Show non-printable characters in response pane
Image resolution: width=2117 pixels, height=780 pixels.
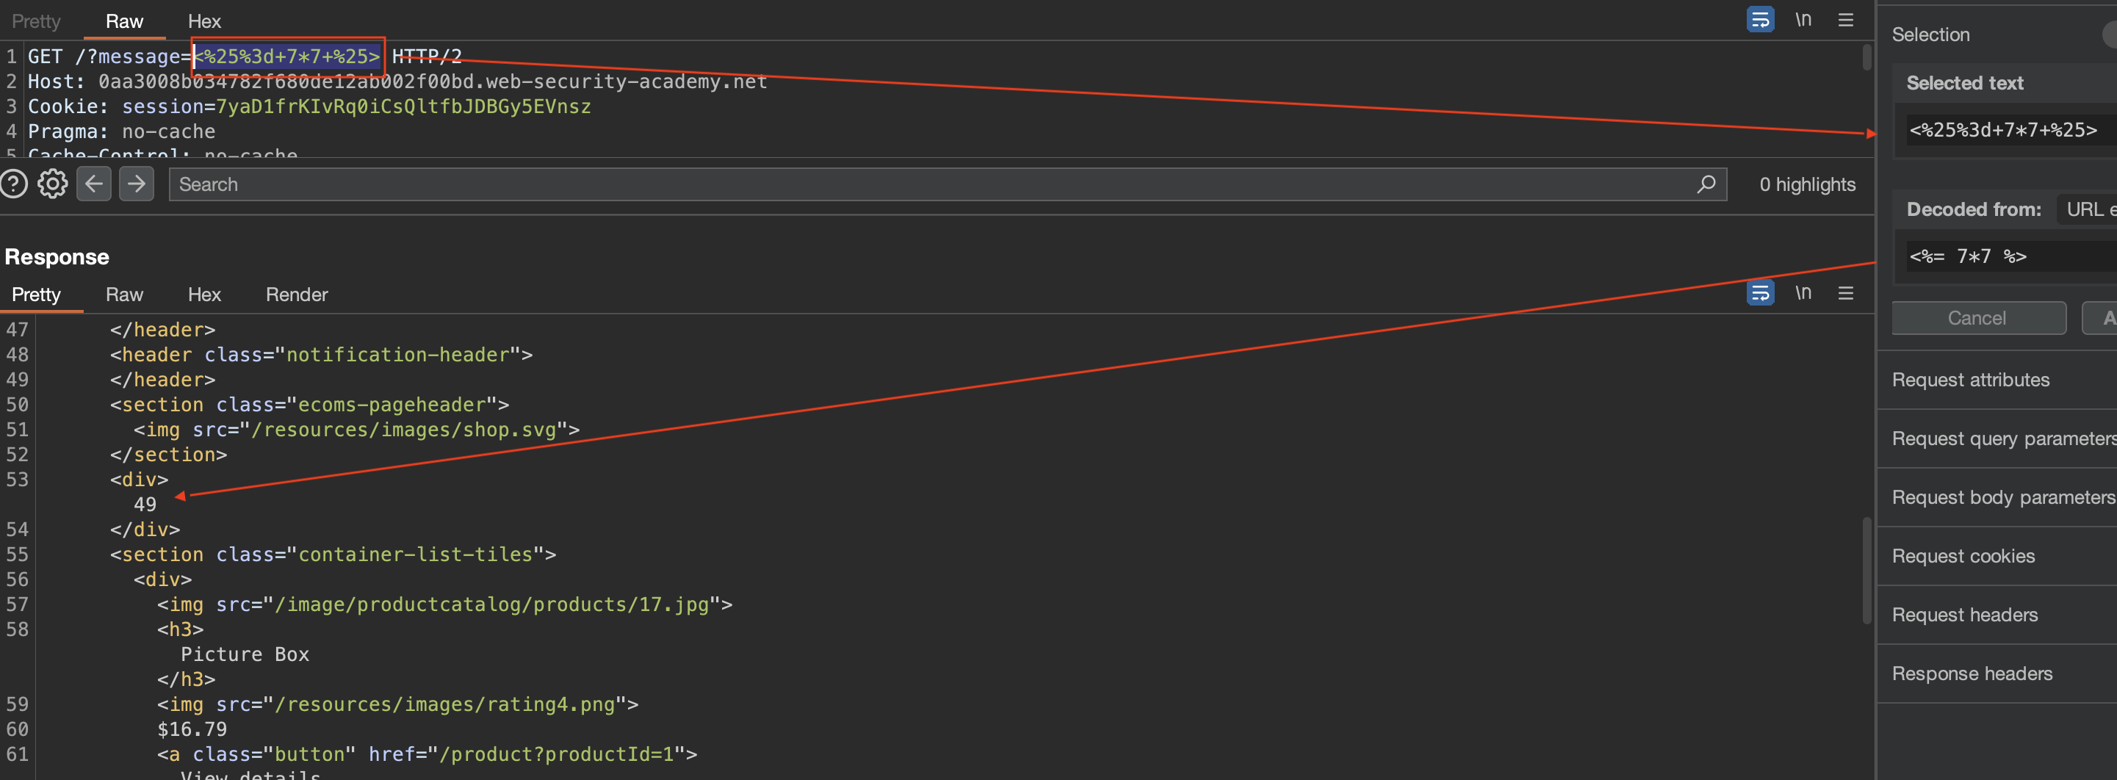(1803, 294)
